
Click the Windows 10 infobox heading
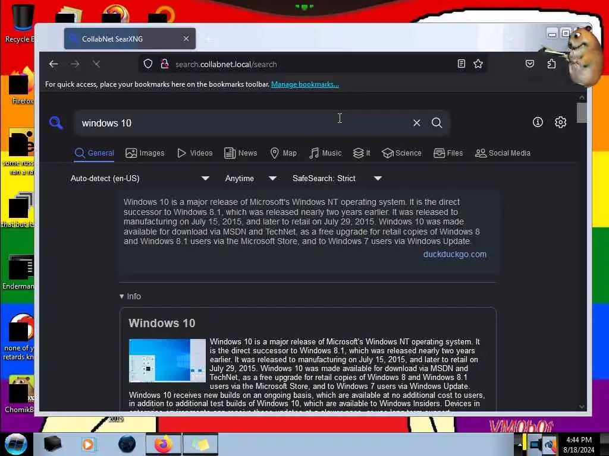162,323
